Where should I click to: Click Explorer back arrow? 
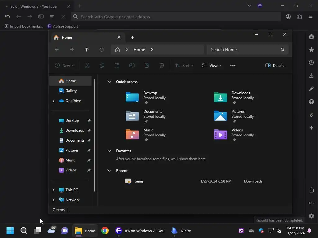[x=57, y=50]
